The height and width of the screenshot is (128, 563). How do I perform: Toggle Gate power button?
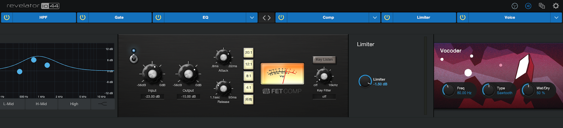pyautogui.click(x=83, y=18)
